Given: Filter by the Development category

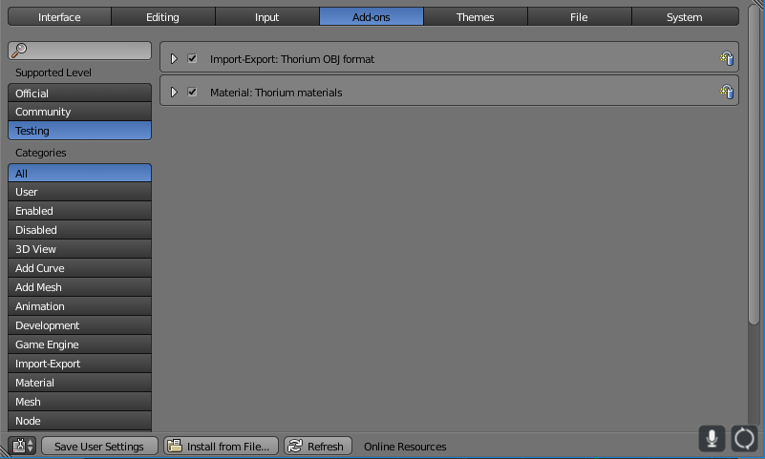Looking at the screenshot, I should click(79, 325).
